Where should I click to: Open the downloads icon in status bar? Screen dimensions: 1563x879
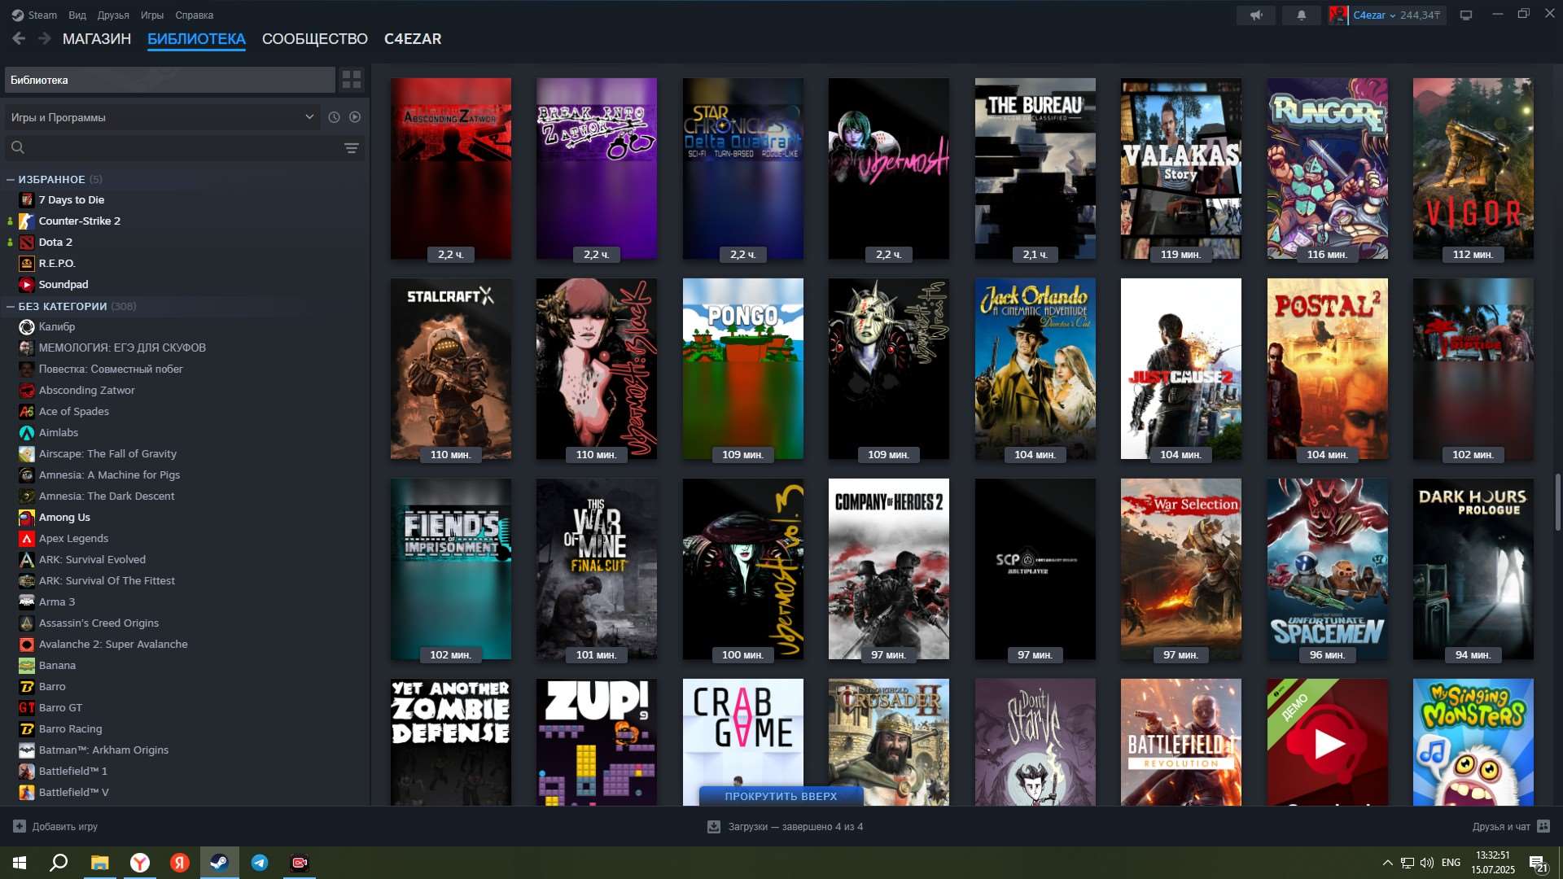[714, 827]
